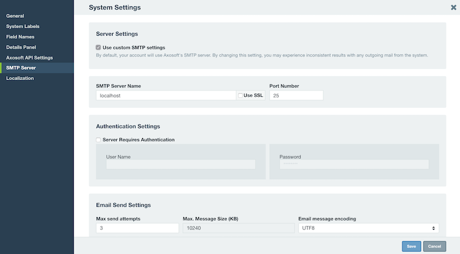460x254 pixels.
Task: Click the Max send attempts label
Action: pyautogui.click(x=118, y=219)
